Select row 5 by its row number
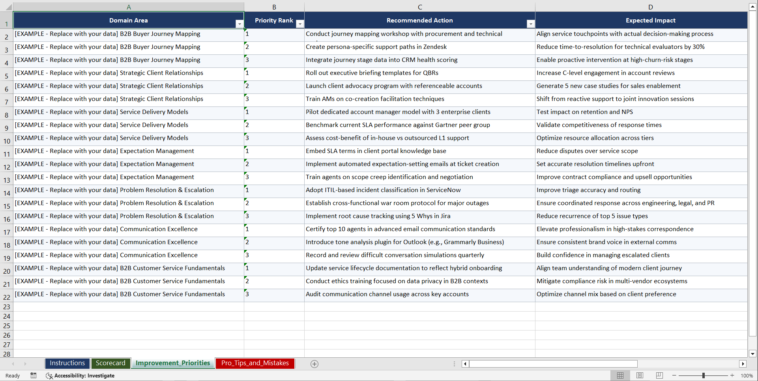The width and height of the screenshot is (758, 381). tap(6, 74)
